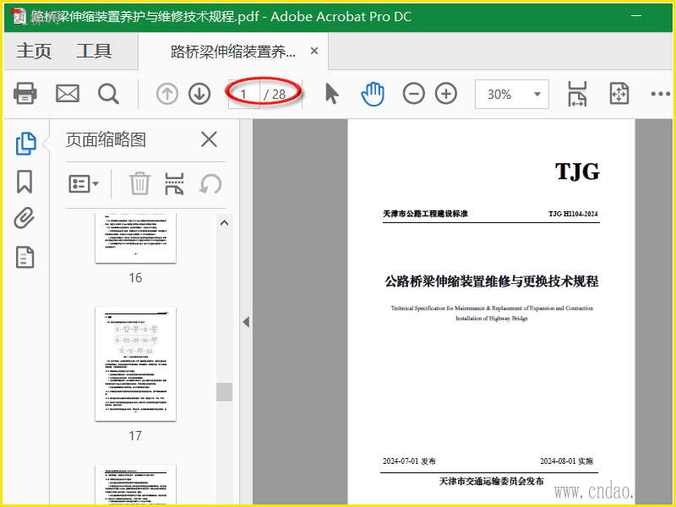The width and height of the screenshot is (676, 507).
Task: Click 天津市公路工程建设标准 text
Action: click(426, 214)
